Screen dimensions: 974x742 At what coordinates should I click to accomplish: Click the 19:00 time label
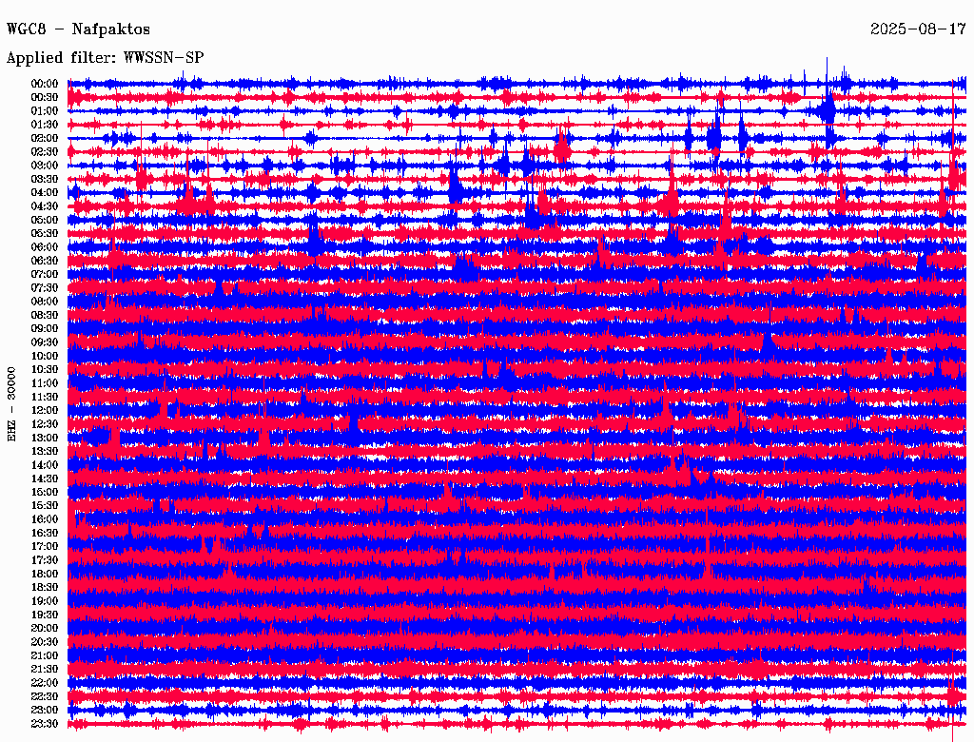point(45,601)
